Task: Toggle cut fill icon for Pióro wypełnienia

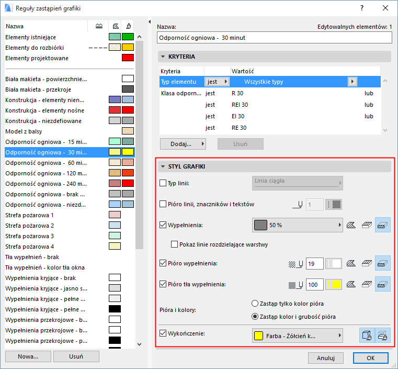Action: (382, 264)
